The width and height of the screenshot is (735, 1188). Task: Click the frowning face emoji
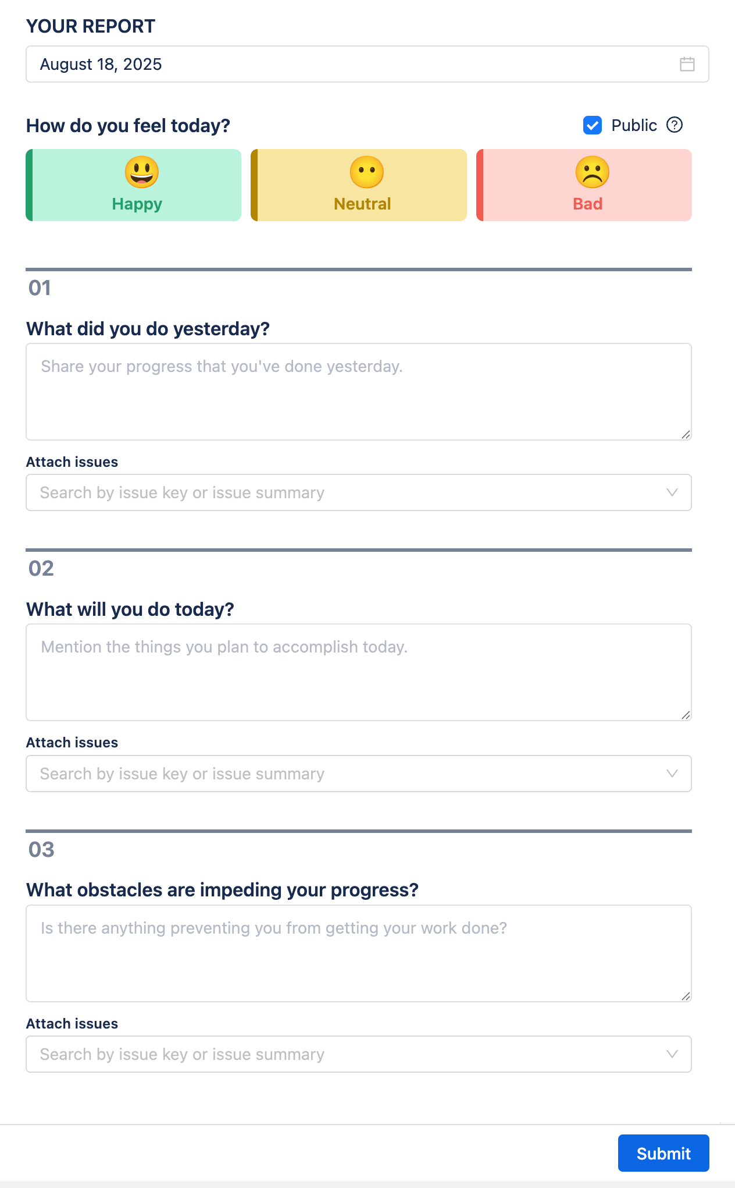point(592,172)
